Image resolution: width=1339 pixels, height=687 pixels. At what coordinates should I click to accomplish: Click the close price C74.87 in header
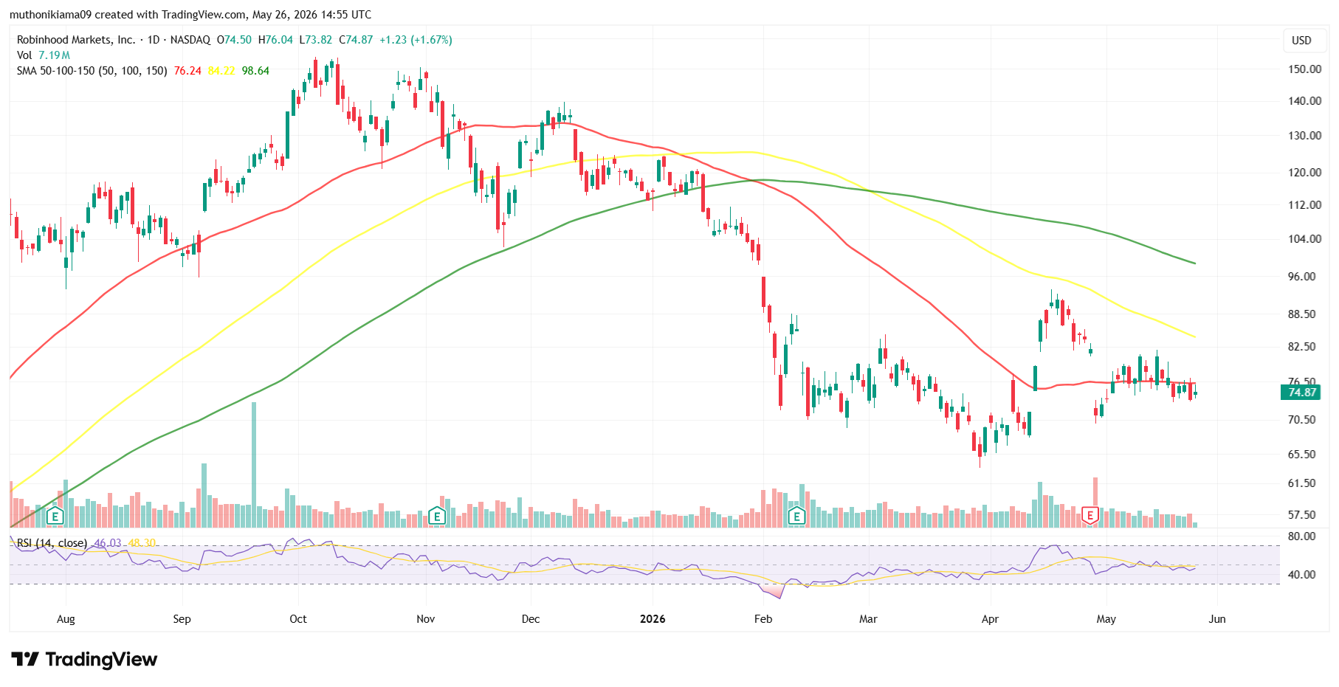pos(356,40)
